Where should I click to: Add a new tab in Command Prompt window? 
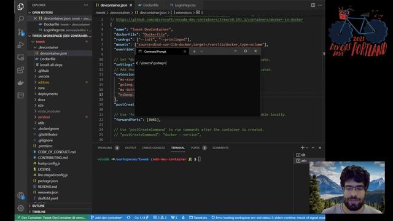(x=194, y=52)
